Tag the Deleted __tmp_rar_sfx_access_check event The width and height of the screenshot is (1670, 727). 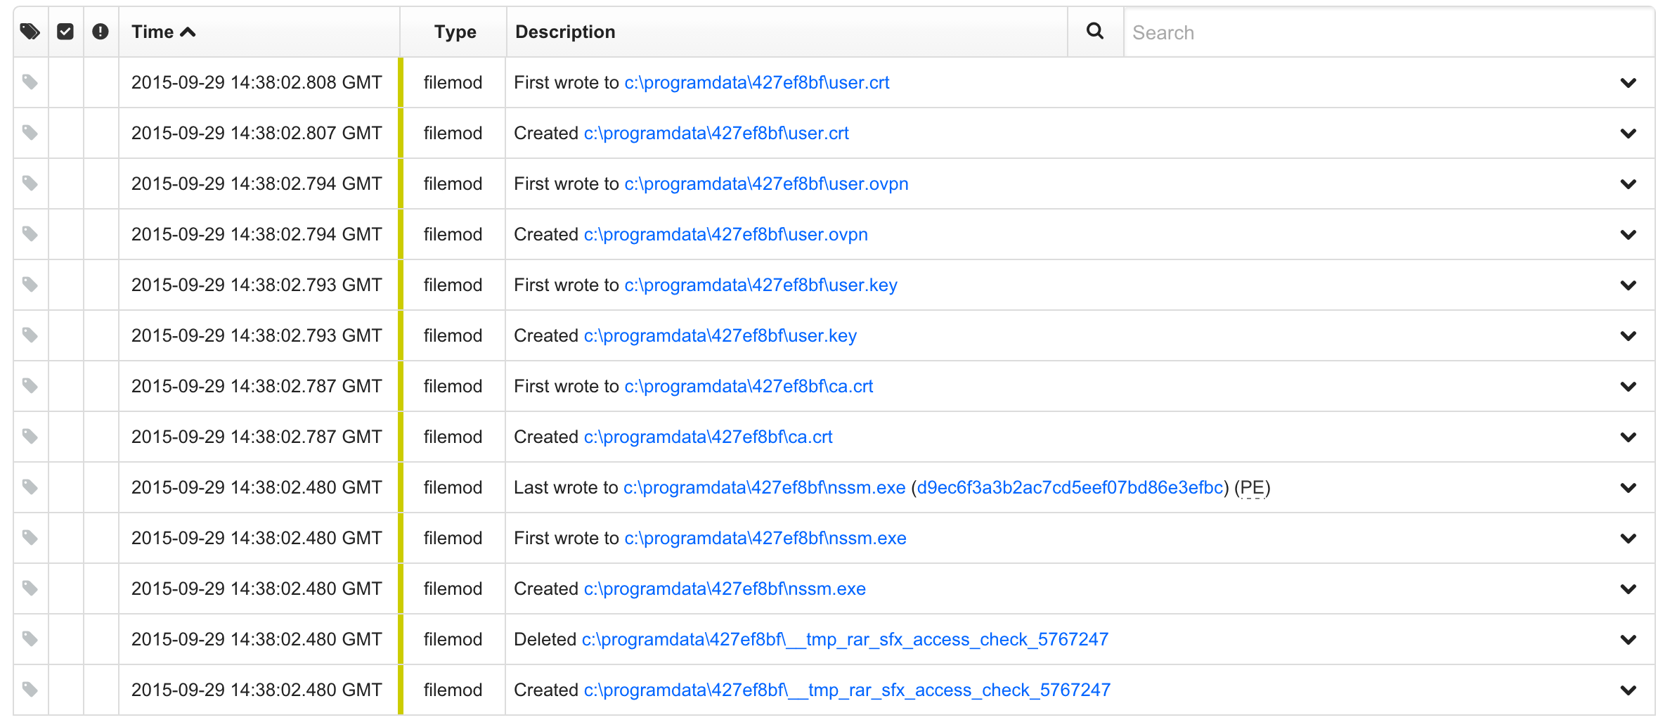click(x=30, y=639)
